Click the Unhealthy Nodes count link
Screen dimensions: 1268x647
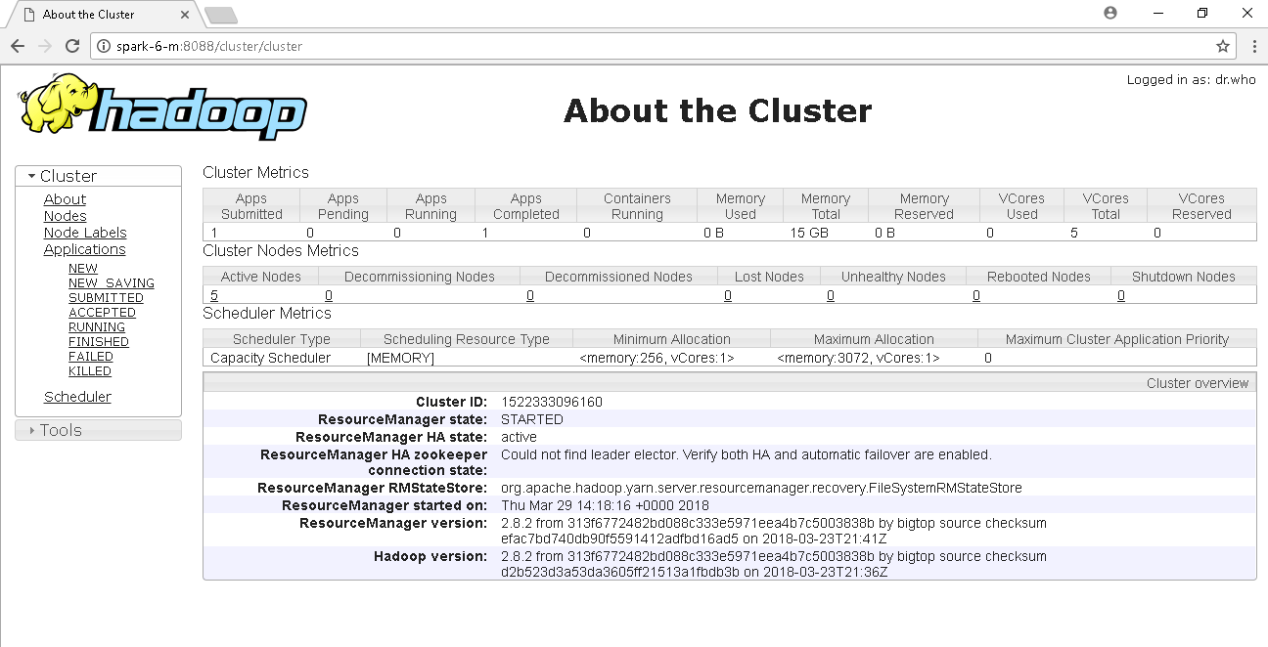point(831,295)
